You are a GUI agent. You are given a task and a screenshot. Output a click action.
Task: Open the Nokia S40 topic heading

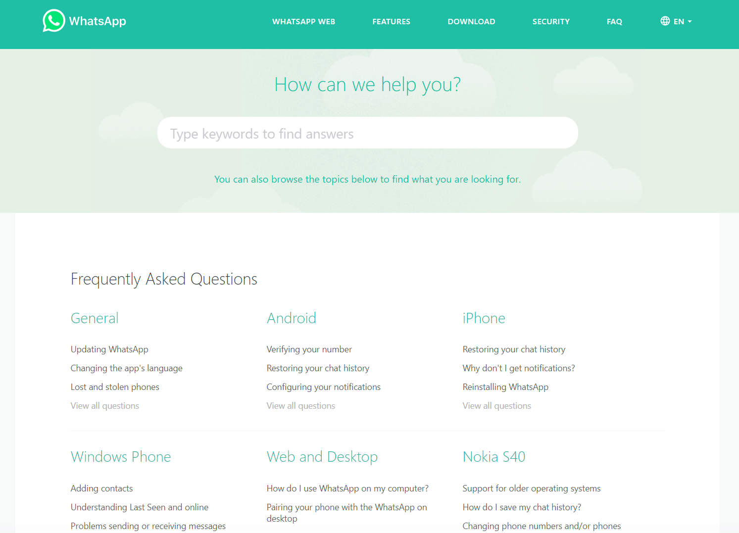(x=493, y=457)
